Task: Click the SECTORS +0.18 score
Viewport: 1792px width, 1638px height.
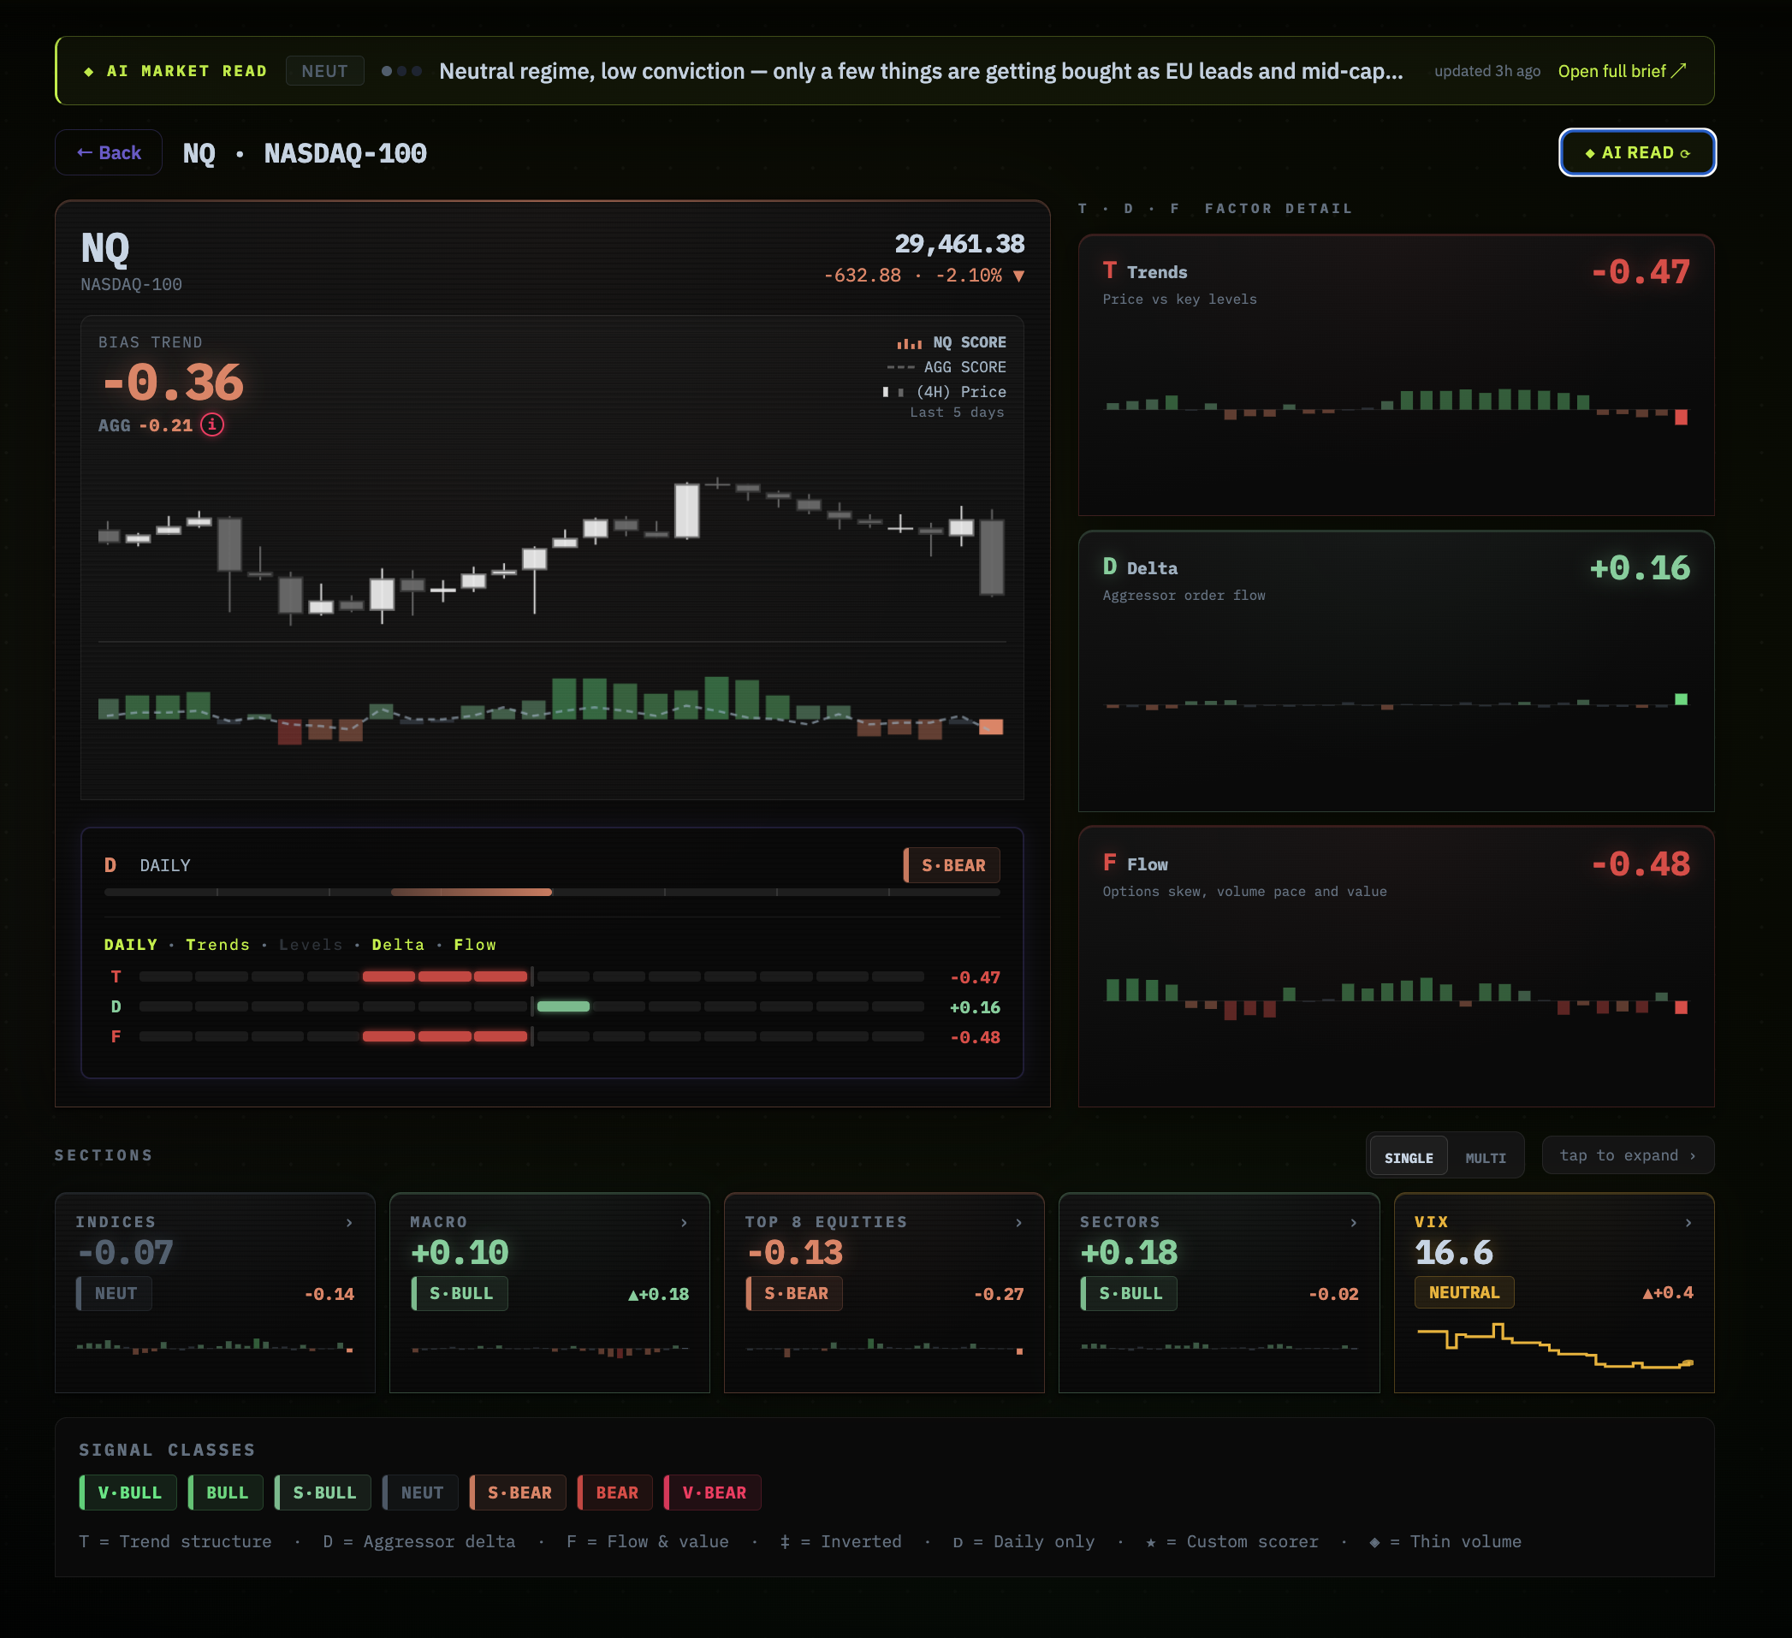Action: click(1129, 1252)
